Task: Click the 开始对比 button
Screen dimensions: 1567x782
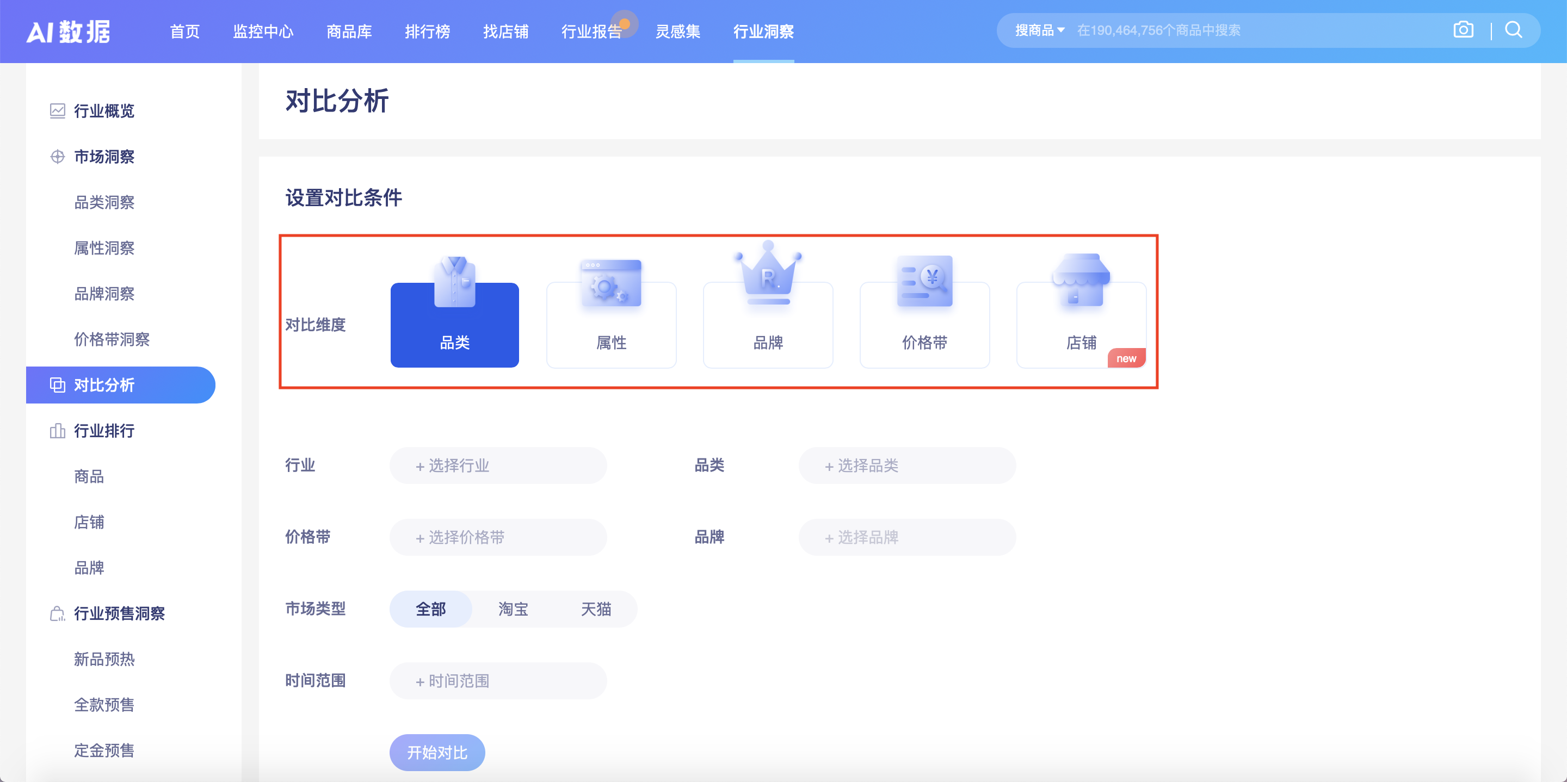Action: (437, 752)
